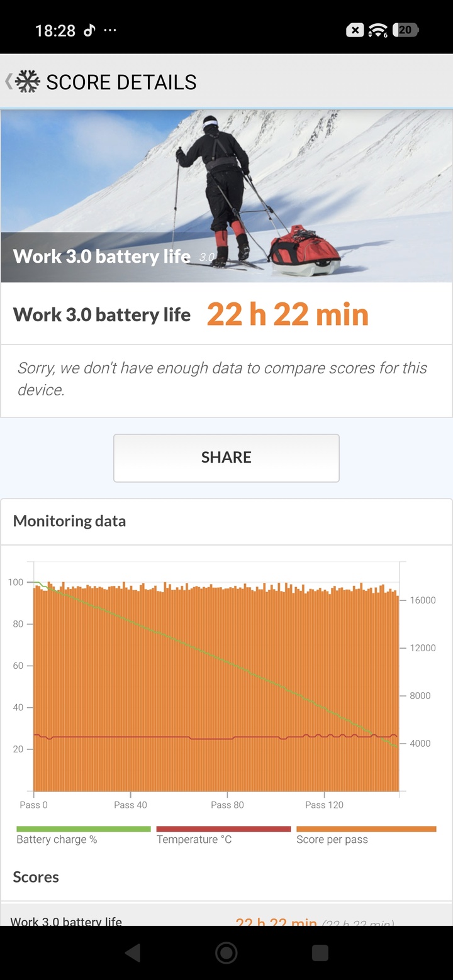453x980 pixels.
Task: Tap the Monitoring data section heading
Action: tap(69, 521)
